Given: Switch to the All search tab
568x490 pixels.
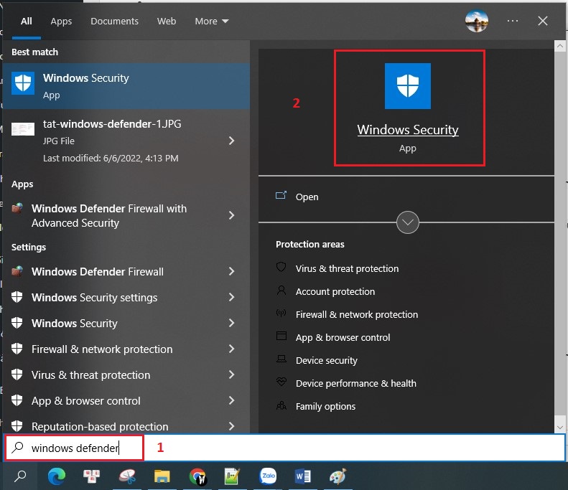Looking at the screenshot, I should pyautogui.click(x=27, y=21).
